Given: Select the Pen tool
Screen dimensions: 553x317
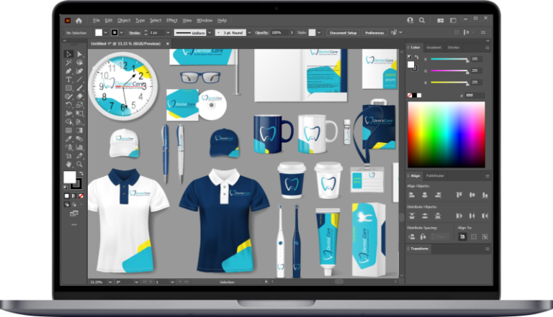Looking at the screenshot, I should [69, 71].
